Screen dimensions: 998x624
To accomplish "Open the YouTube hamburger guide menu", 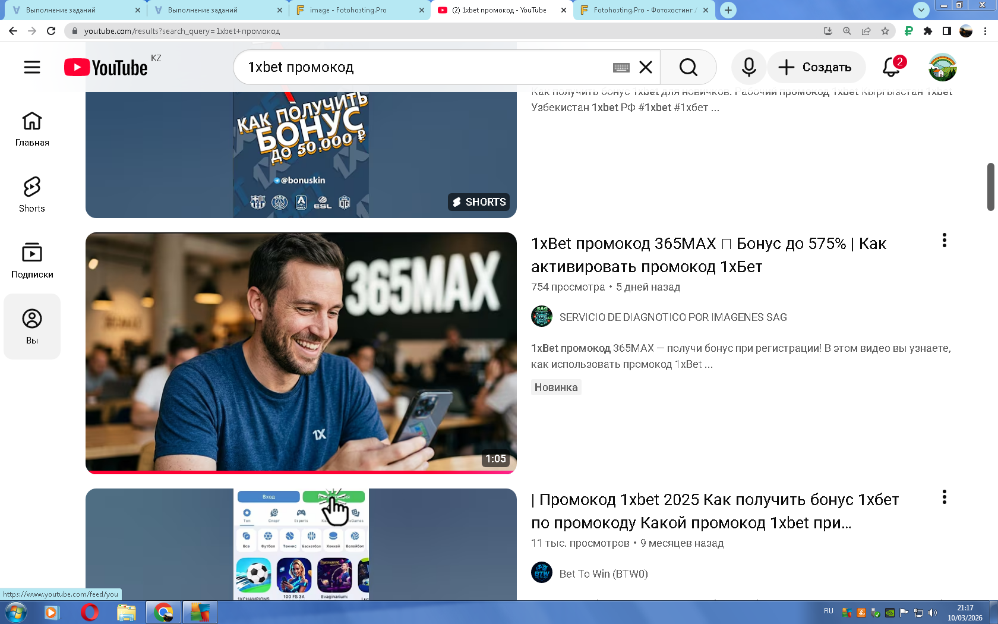I will (x=32, y=67).
